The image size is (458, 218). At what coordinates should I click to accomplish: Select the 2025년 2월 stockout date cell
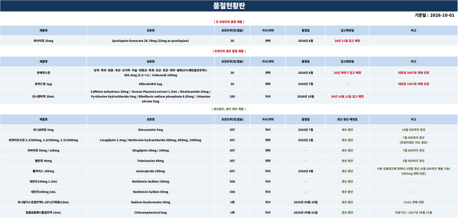(306, 140)
